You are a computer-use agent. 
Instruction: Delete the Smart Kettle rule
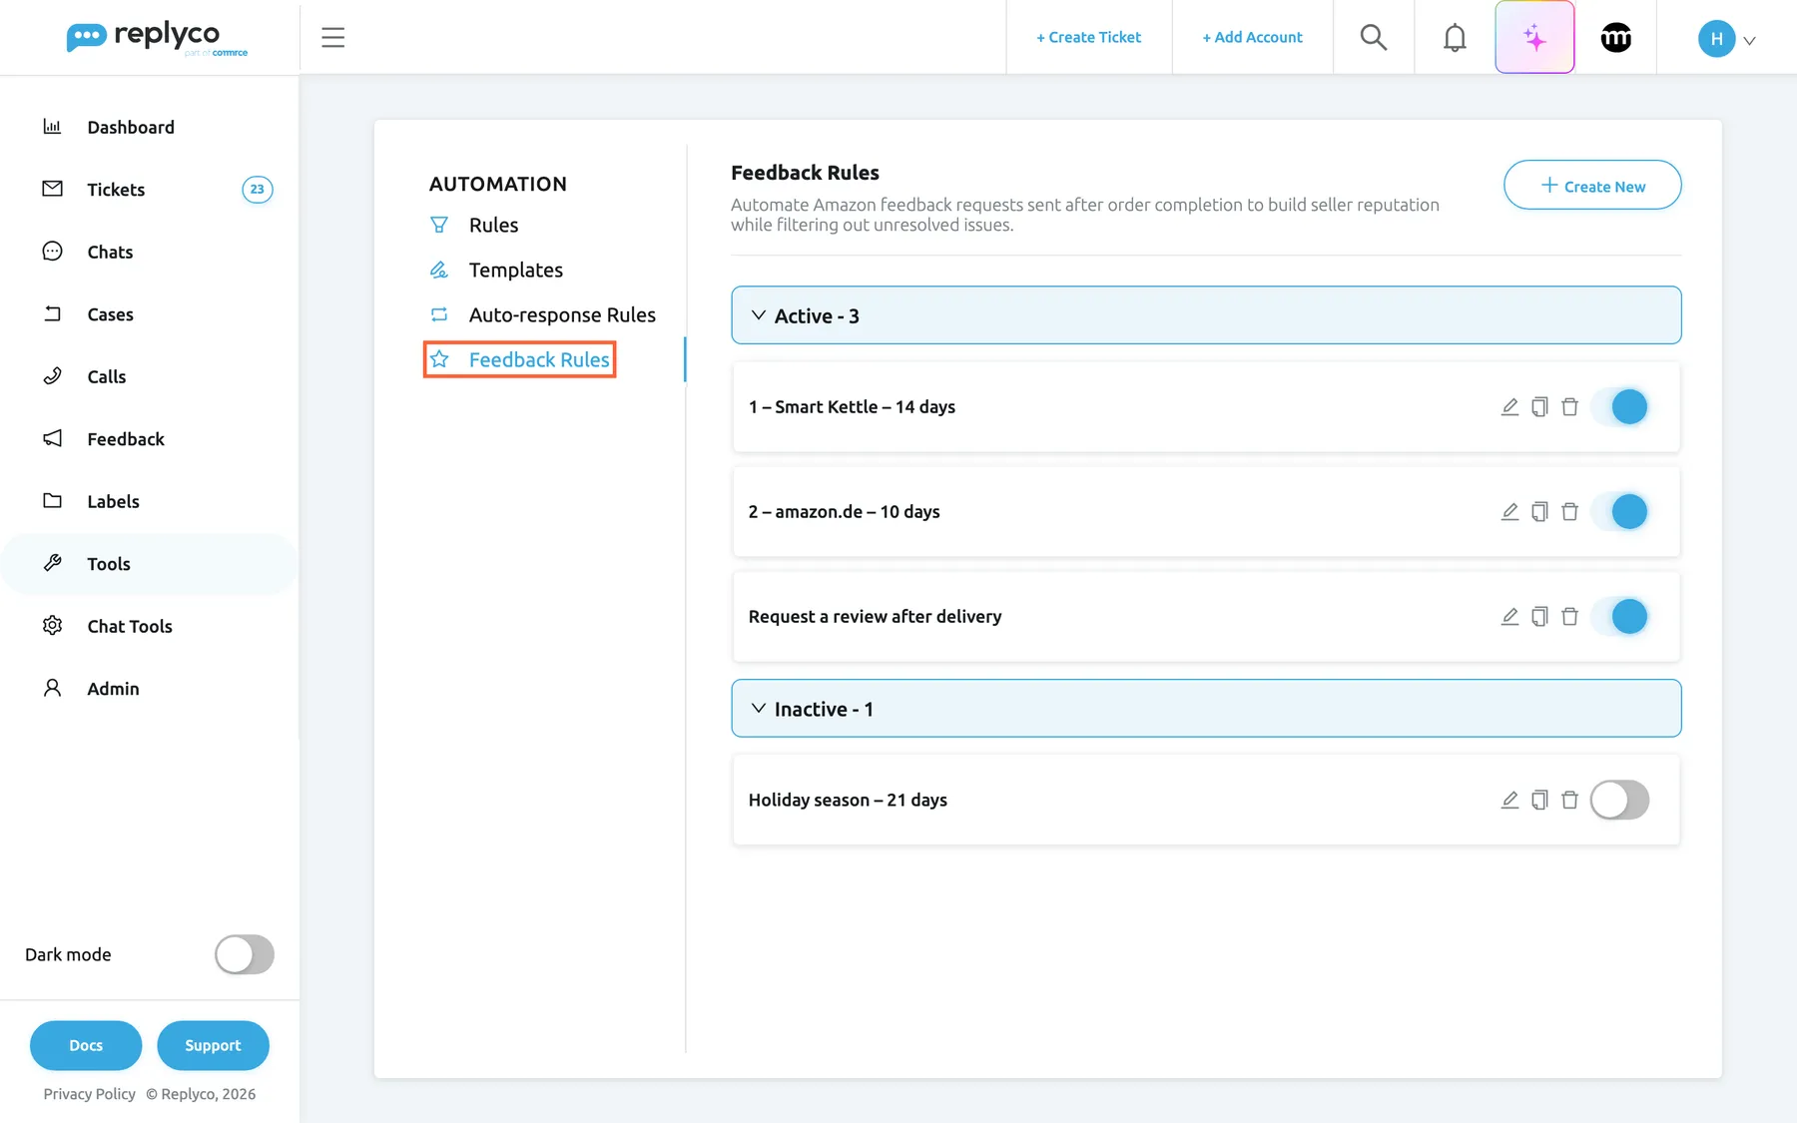click(1569, 407)
